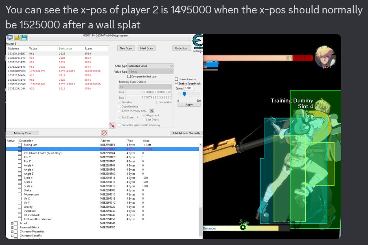Open Memory View

click(x=22, y=133)
